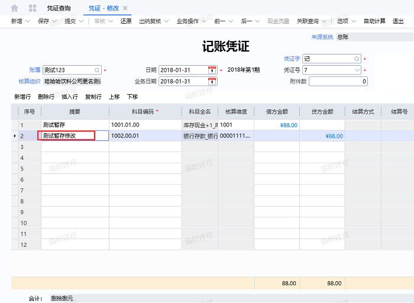Switch to the 凭证查询 tab
Viewport: 414px width, 303px height.
coord(59,8)
